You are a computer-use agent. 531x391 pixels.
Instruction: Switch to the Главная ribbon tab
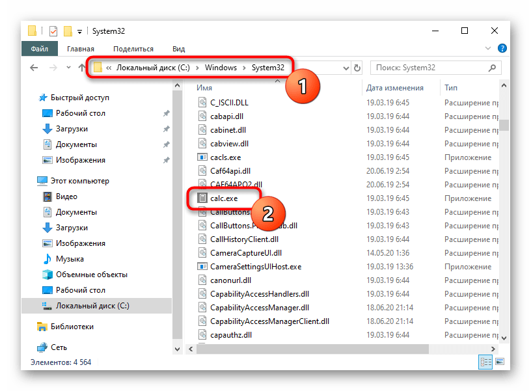[x=81, y=49]
